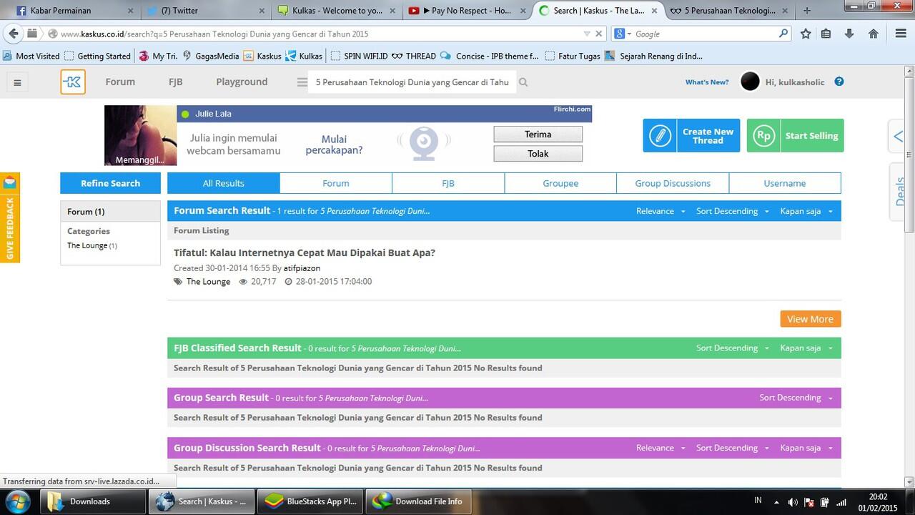Click the Terima button in webcam ad
915x515 pixels.
click(538, 134)
